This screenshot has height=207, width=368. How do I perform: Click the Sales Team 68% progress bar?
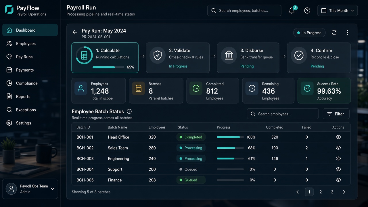click(230, 148)
